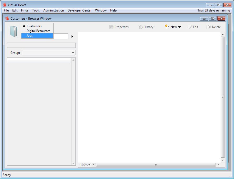
Task: Click the Edit pencil icon
Action: [190, 27]
